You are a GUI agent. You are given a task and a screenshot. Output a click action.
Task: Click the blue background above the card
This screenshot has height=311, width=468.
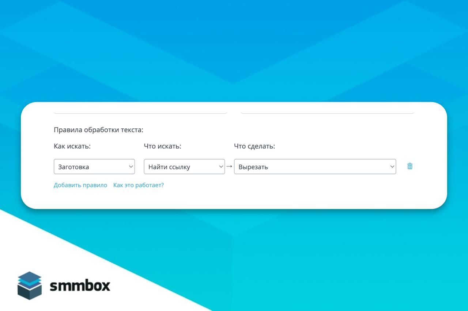point(234,51)
